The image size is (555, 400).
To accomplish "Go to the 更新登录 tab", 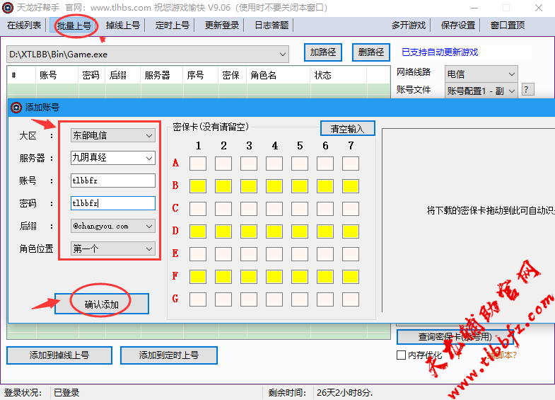I will 222,25.
